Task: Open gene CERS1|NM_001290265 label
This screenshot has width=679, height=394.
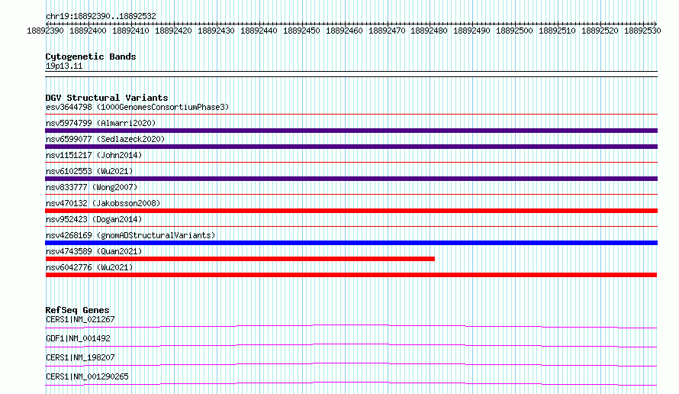Action: click(87, 376)
